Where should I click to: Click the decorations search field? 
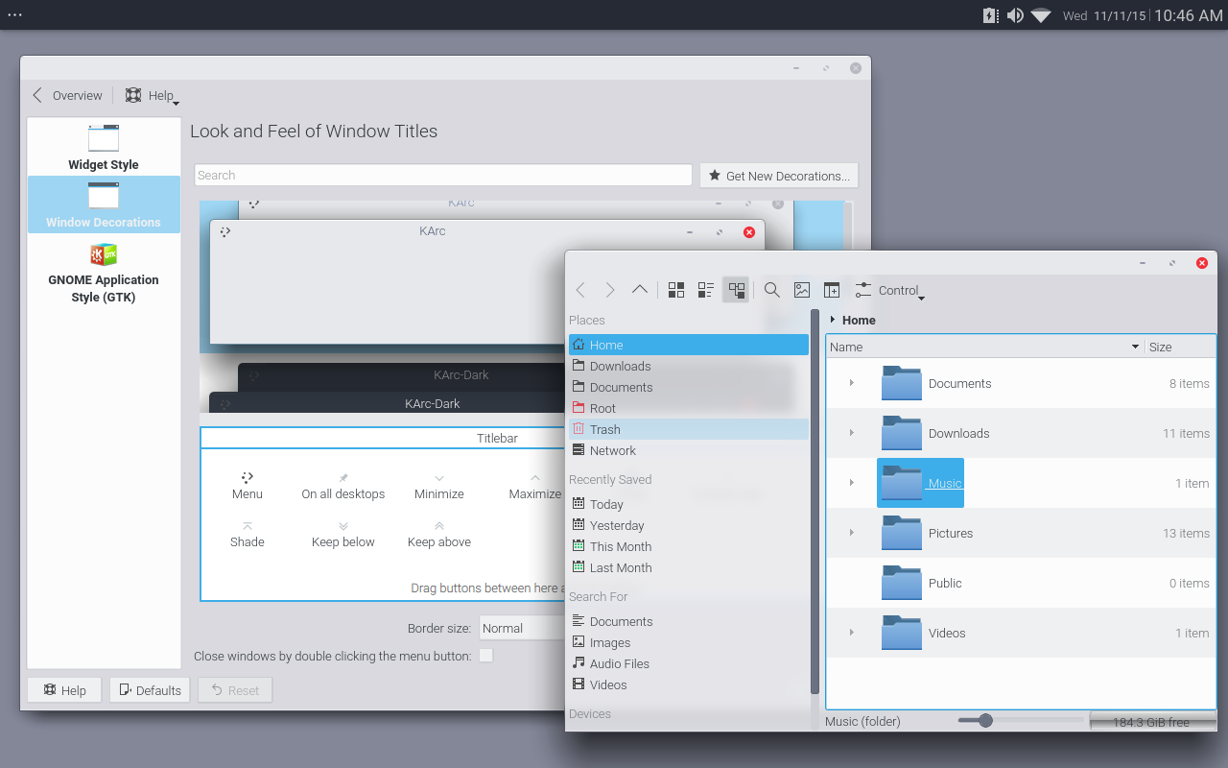click(x=443, y=175)
